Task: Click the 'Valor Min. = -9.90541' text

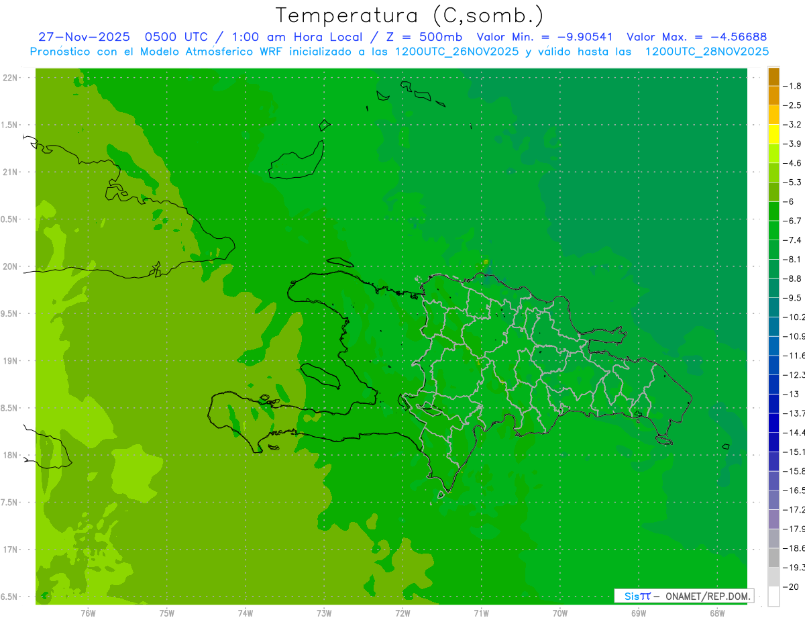Action: pyautogui.click(x=545, y=37)
